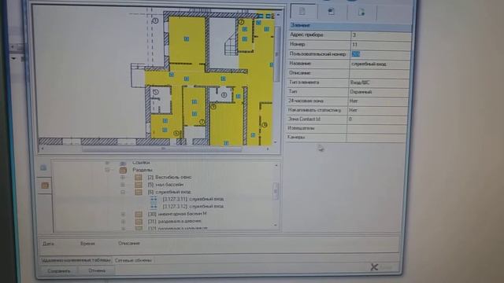Select [5] зал бассейн in the tree
This screenshot has width=504, height=283.
click(165, 185)
